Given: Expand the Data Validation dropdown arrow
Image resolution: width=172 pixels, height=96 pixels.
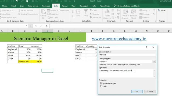Looking at the screenshot, I should point(115,17).
